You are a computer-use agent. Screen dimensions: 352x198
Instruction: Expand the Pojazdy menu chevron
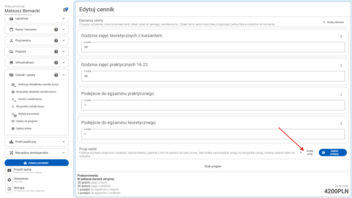pos(63,52)
